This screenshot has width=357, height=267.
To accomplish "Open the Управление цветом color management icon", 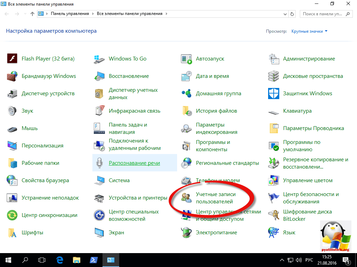I will pyautogui.click(x=274, y=180).
